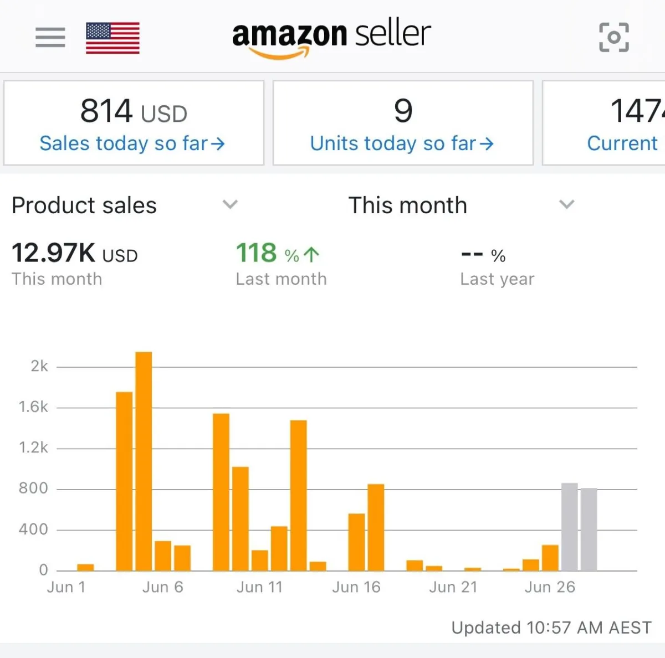Viewport: 665px width, 658px height.
Task: Tap the Updated 10:57 AM AEST timestamp
Action: tap(551, 628)
